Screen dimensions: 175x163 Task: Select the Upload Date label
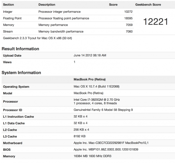point(12,55)
